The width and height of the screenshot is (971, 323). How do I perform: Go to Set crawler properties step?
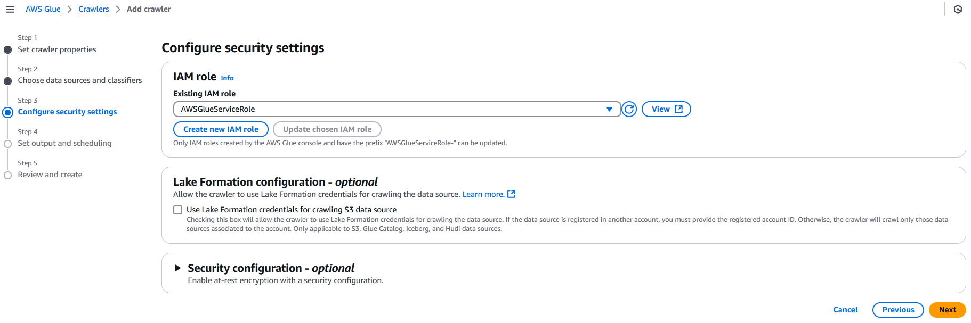point(57,49)
